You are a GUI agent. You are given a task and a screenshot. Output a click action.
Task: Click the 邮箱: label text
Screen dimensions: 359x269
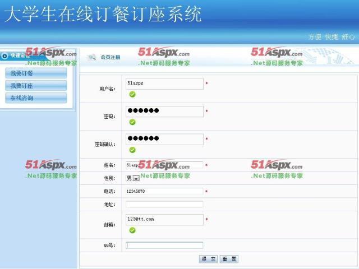[110, 225]
